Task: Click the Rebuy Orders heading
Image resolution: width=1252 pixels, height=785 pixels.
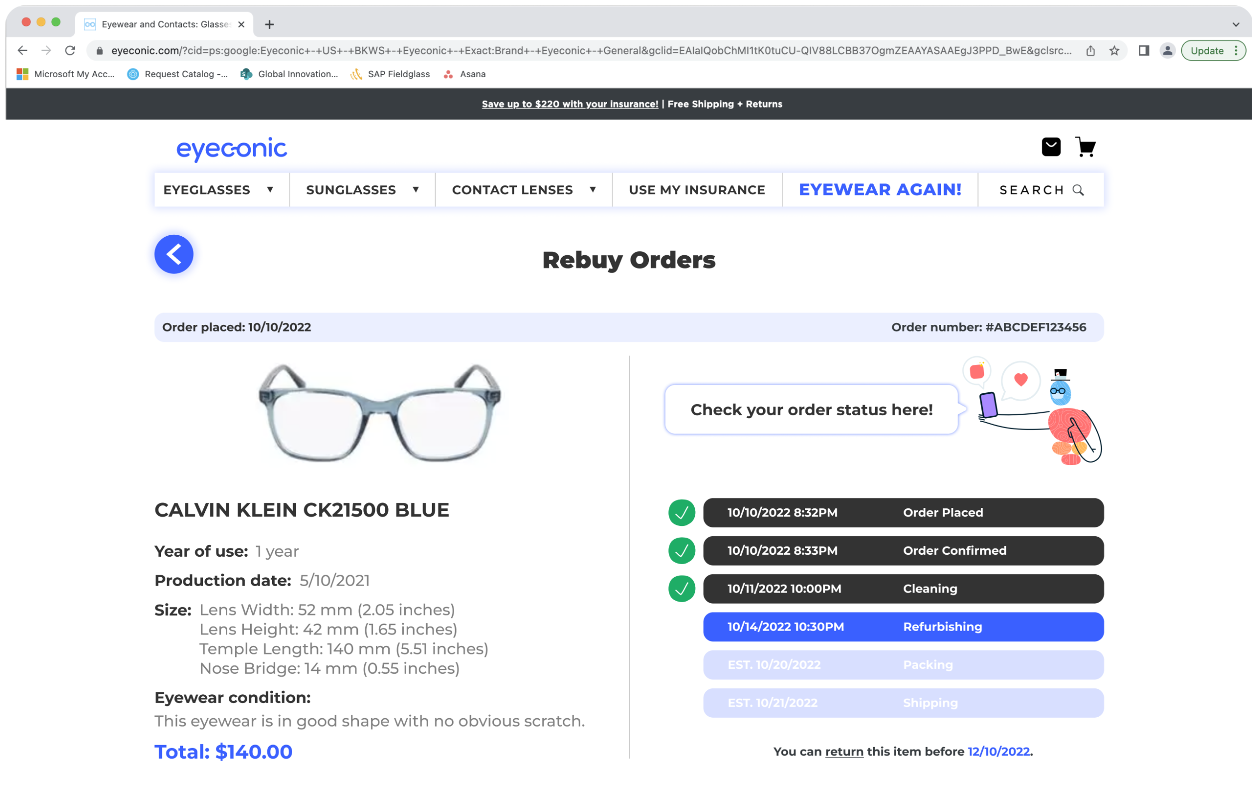Action: pyautogui.click(x=628, y=260)
